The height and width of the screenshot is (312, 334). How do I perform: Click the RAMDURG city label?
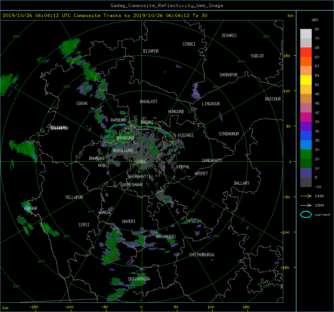coord(118,120)
